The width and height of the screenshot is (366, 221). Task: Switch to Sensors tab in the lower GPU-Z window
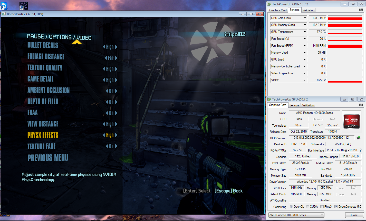pyautogui.click(x=294, y=105)
